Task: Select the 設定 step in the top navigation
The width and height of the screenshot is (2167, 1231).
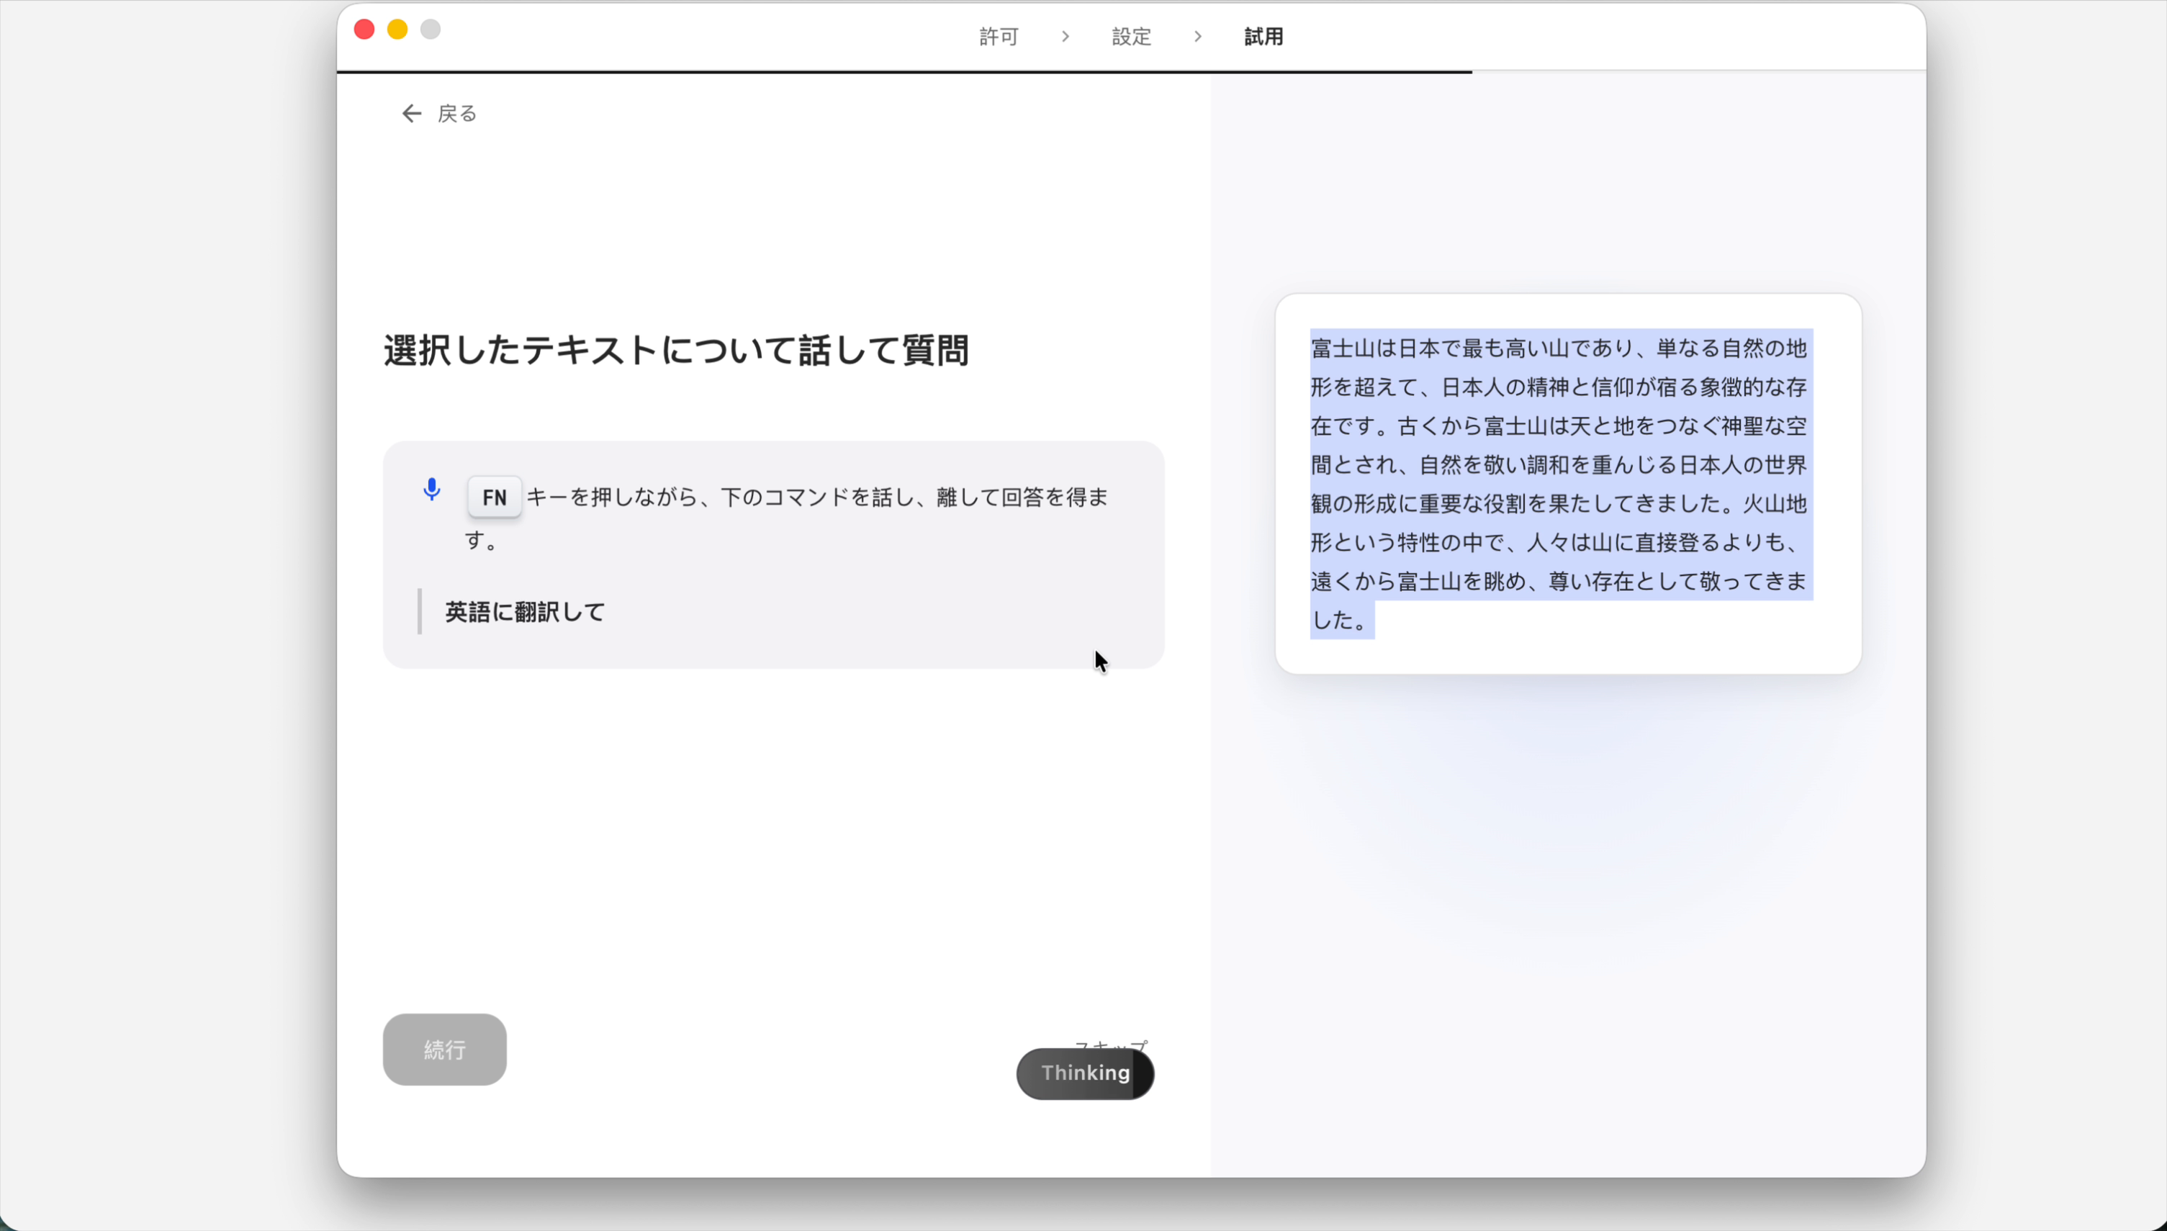Action: tap(1130, 37)
